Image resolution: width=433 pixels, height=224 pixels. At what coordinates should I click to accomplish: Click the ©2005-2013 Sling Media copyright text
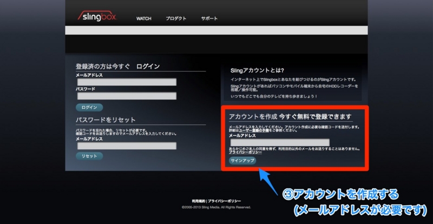[216, 207]
